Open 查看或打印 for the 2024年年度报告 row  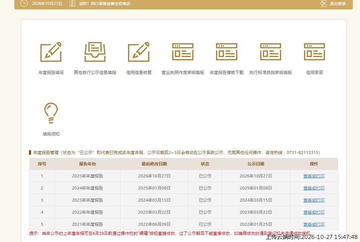314,188
